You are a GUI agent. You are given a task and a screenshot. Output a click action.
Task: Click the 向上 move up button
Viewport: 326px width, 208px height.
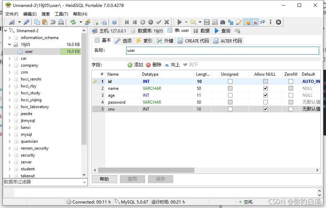coord(172,65)
